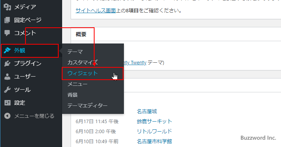The height and width of the screenshot is (147, 281).
Task: Open the 鈴鹿サーキット post link
Action: pyautogui.click(x=154, y=122)
